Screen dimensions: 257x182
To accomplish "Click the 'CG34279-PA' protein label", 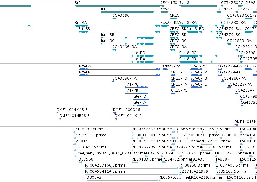I will (230, 66).
